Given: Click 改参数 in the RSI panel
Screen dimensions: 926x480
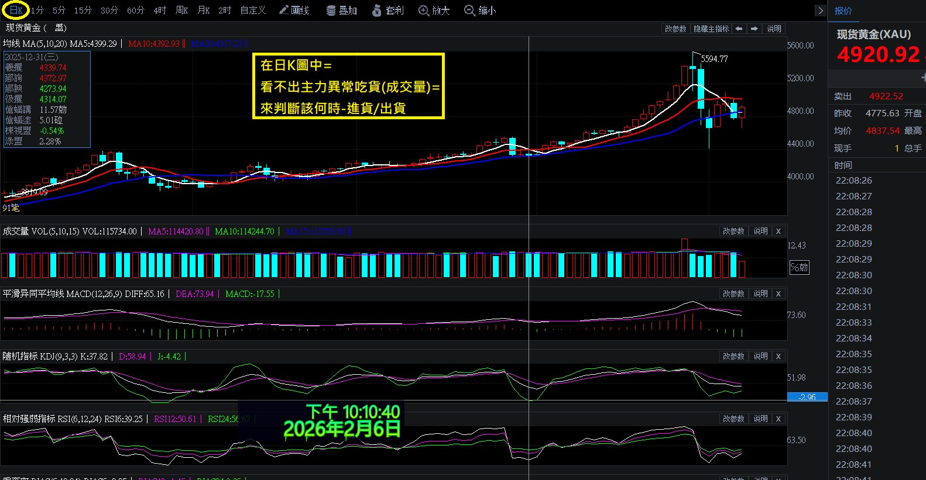Looking at the screenshot, I should tap(733, 419).
